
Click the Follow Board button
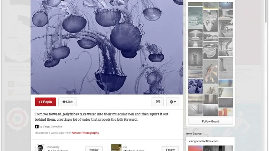click(x=211, y=121)
